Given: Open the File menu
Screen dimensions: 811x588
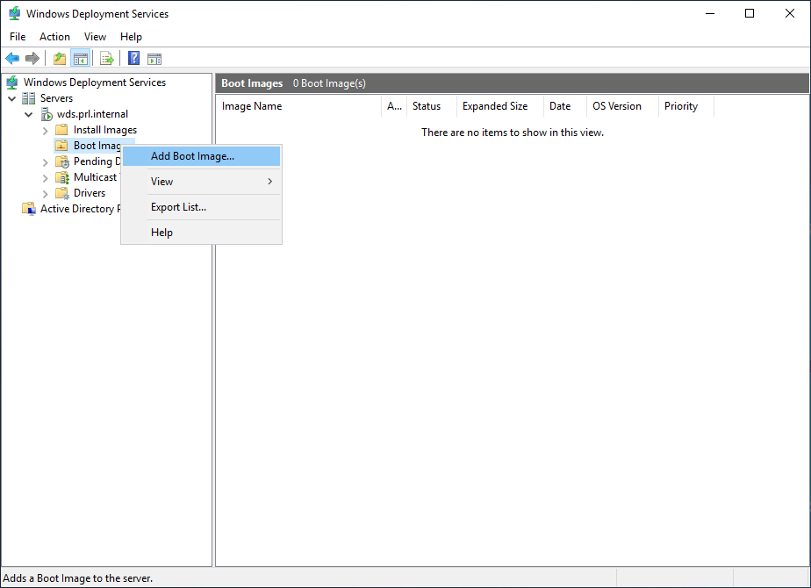Looking at the screenshot, I should (x=18, y=37).
